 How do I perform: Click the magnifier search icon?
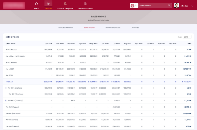169,6
